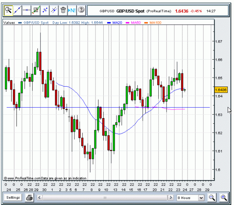The width and height of the screenshot is (234, 205).
Task: Select the zoom magnifier tool
Action: [8, 10]
